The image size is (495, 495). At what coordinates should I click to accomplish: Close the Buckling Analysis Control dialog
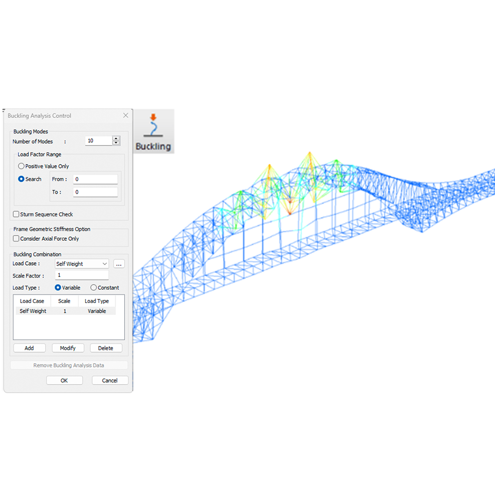click(x=126, y=115)
